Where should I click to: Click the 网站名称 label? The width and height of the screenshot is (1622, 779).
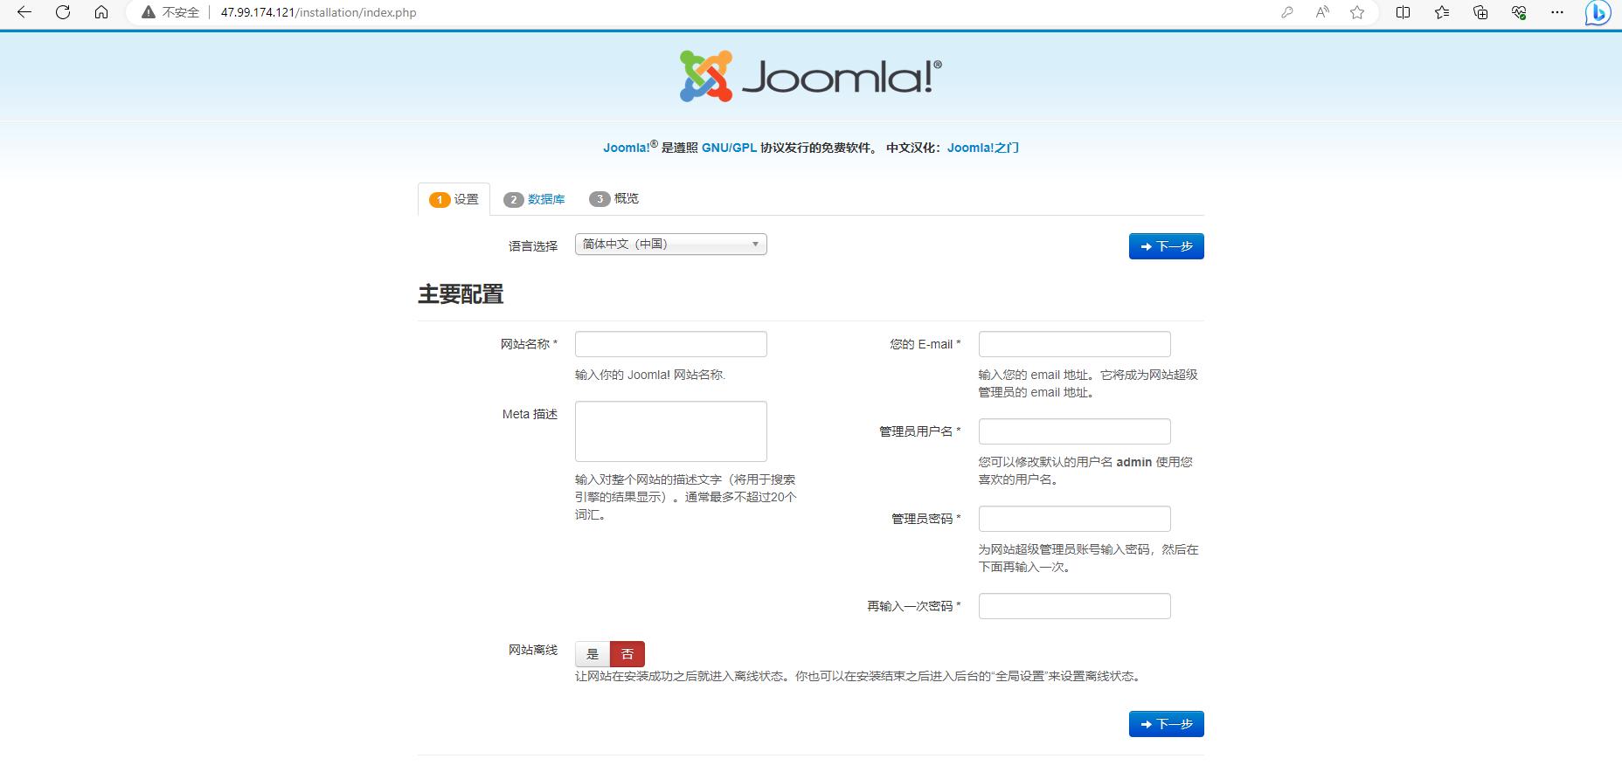529,344
